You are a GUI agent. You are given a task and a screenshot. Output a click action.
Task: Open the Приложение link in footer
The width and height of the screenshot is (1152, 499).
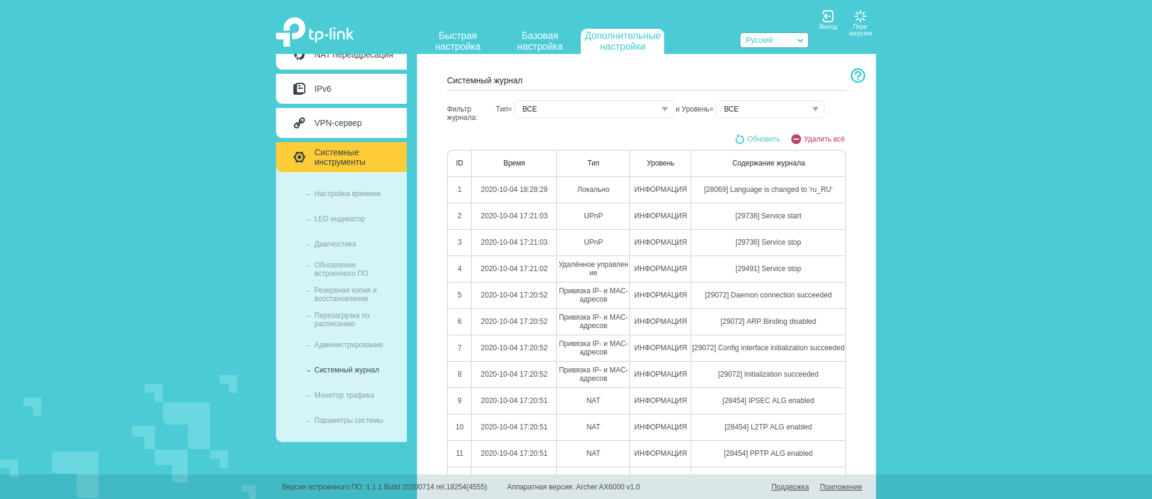(x=841, y=487)
